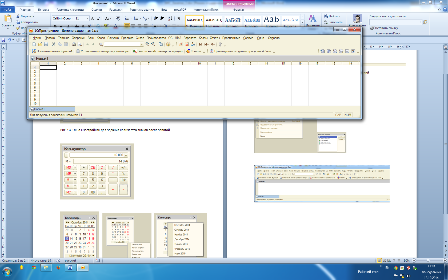This screenshot has width=448, height=280.
Task: Click the information help icon in 1C toolbar
Action: coord(168,44)
